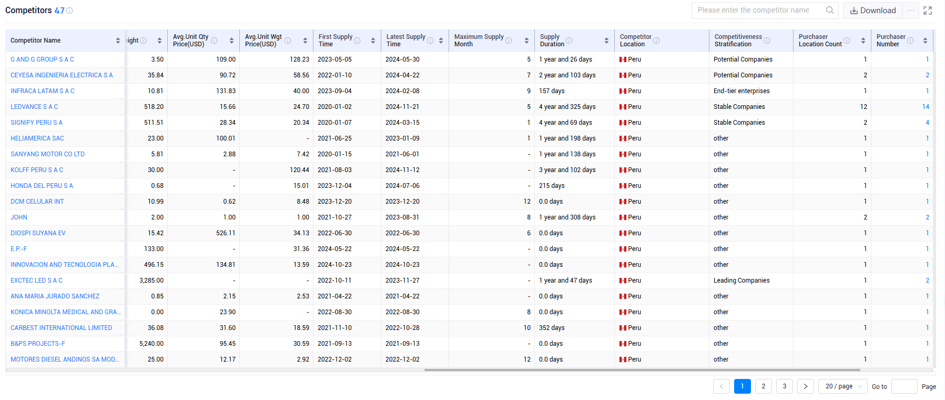Open the JOHN competitor link
Viewport: 945px width, 400px height.
click(19, 217)
